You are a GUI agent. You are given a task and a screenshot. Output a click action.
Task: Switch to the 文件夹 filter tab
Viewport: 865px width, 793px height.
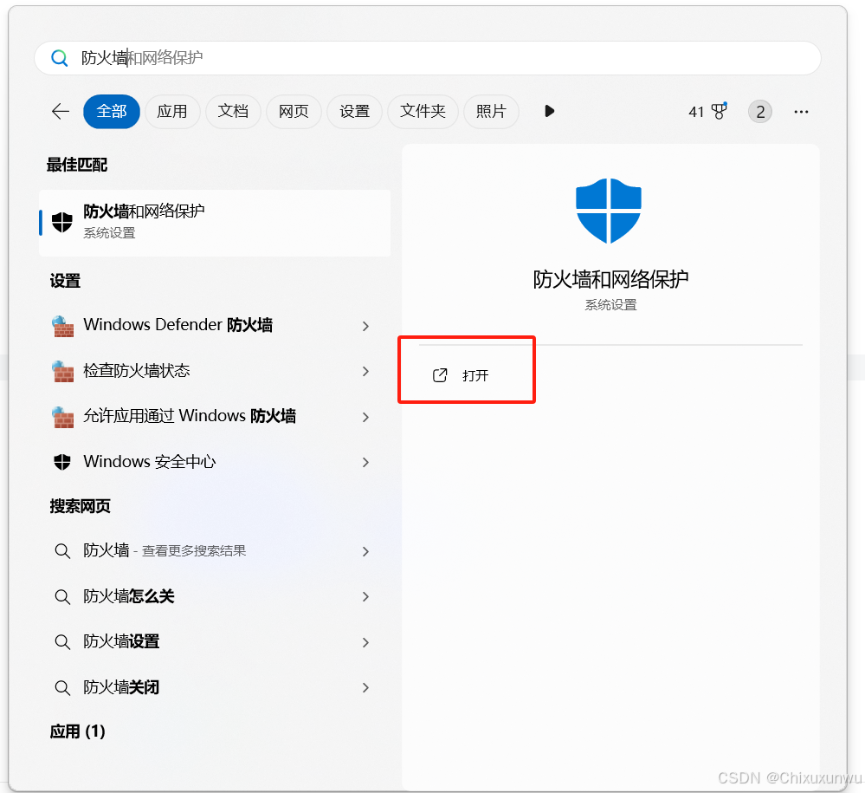tap(423, 112)
